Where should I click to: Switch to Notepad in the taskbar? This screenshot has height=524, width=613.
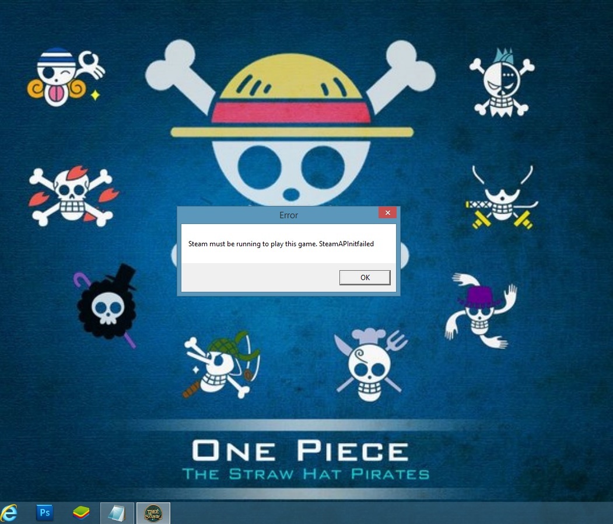[x=117, y=513]
